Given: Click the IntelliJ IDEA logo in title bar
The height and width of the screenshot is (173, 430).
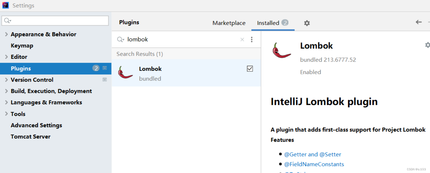Looking at the screenshot, I should tap(5, 5).
